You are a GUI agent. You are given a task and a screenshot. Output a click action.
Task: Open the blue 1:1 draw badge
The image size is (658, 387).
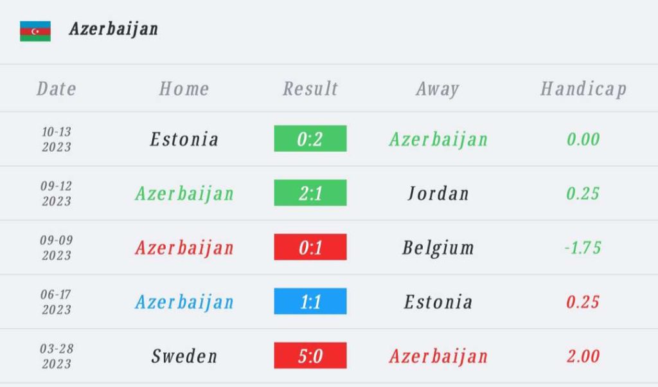click(x=310, y=301)
